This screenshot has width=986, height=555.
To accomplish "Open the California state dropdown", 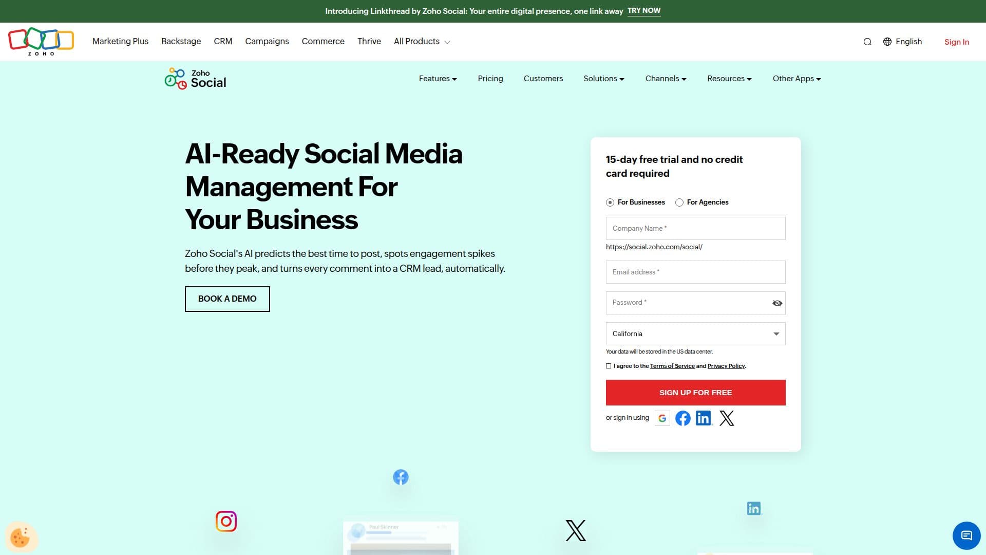I will point(695,334).
